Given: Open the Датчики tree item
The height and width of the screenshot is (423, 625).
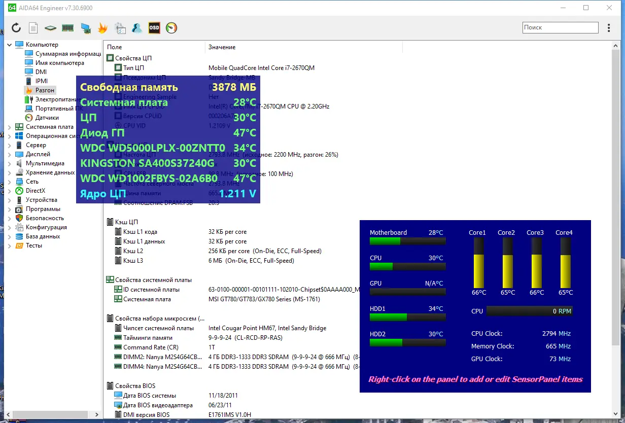Looking at the screenshot, I should [x=47, y=117].
